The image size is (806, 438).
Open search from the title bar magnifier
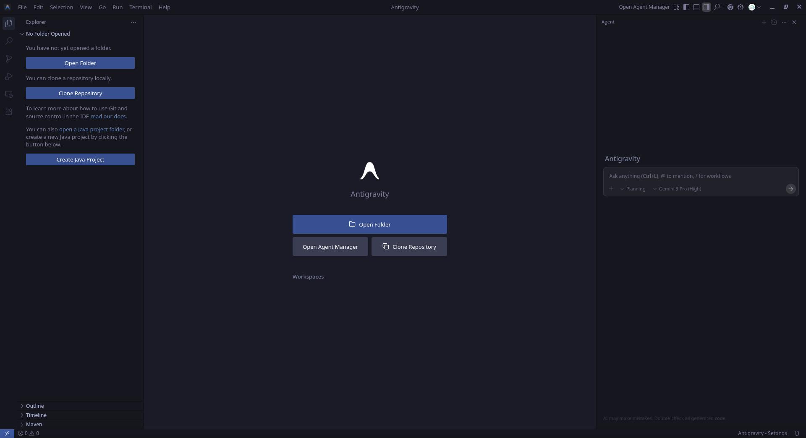pos(717,7)
